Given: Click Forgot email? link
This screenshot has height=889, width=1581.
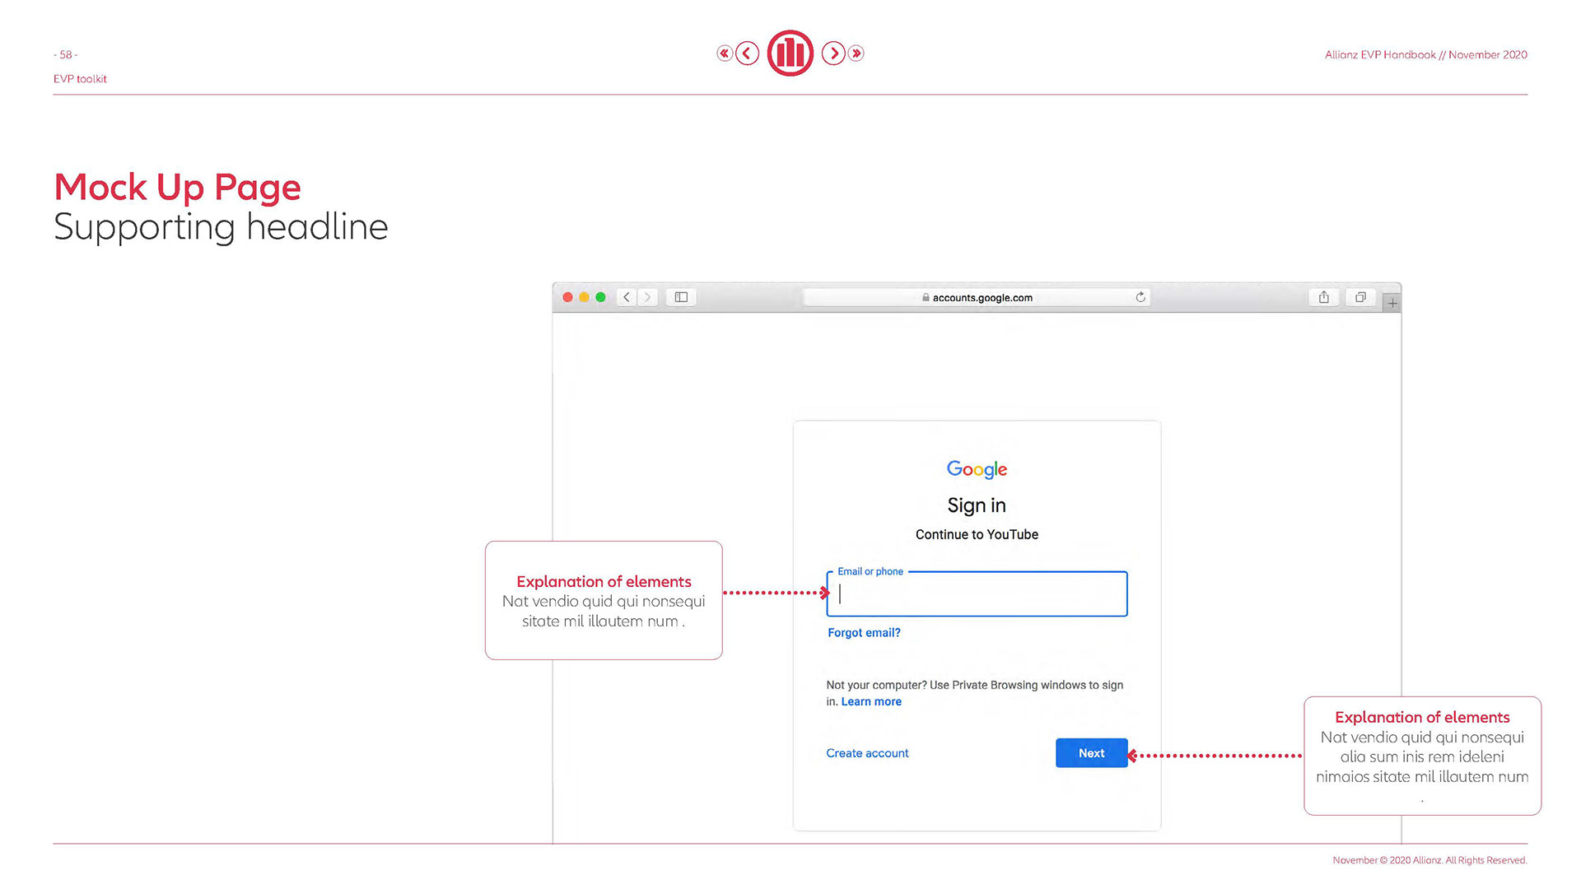Looking at the screenshot, I should (864, 633).
